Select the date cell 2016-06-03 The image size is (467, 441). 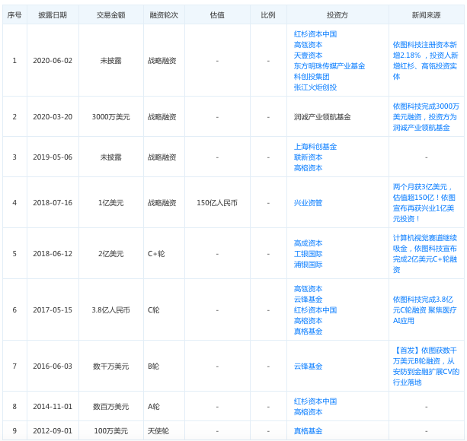tap(53, 366)
